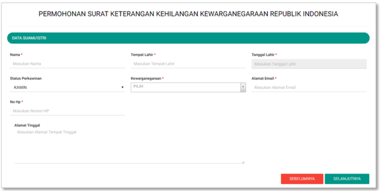Viewport: 380px width, 191px height.
Task: Click the Kewarganegaraan field label
Action: [146, 78]
